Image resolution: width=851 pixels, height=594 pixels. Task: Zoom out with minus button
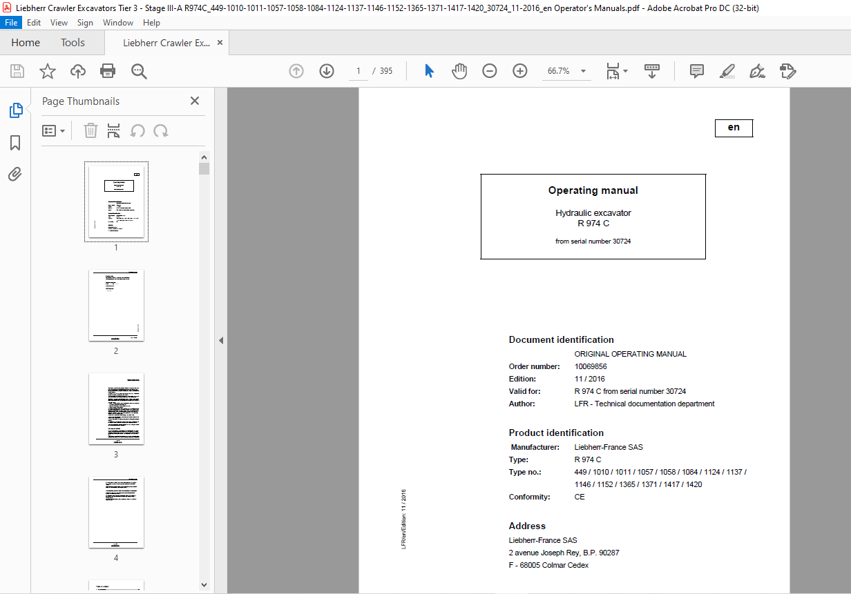490,71
